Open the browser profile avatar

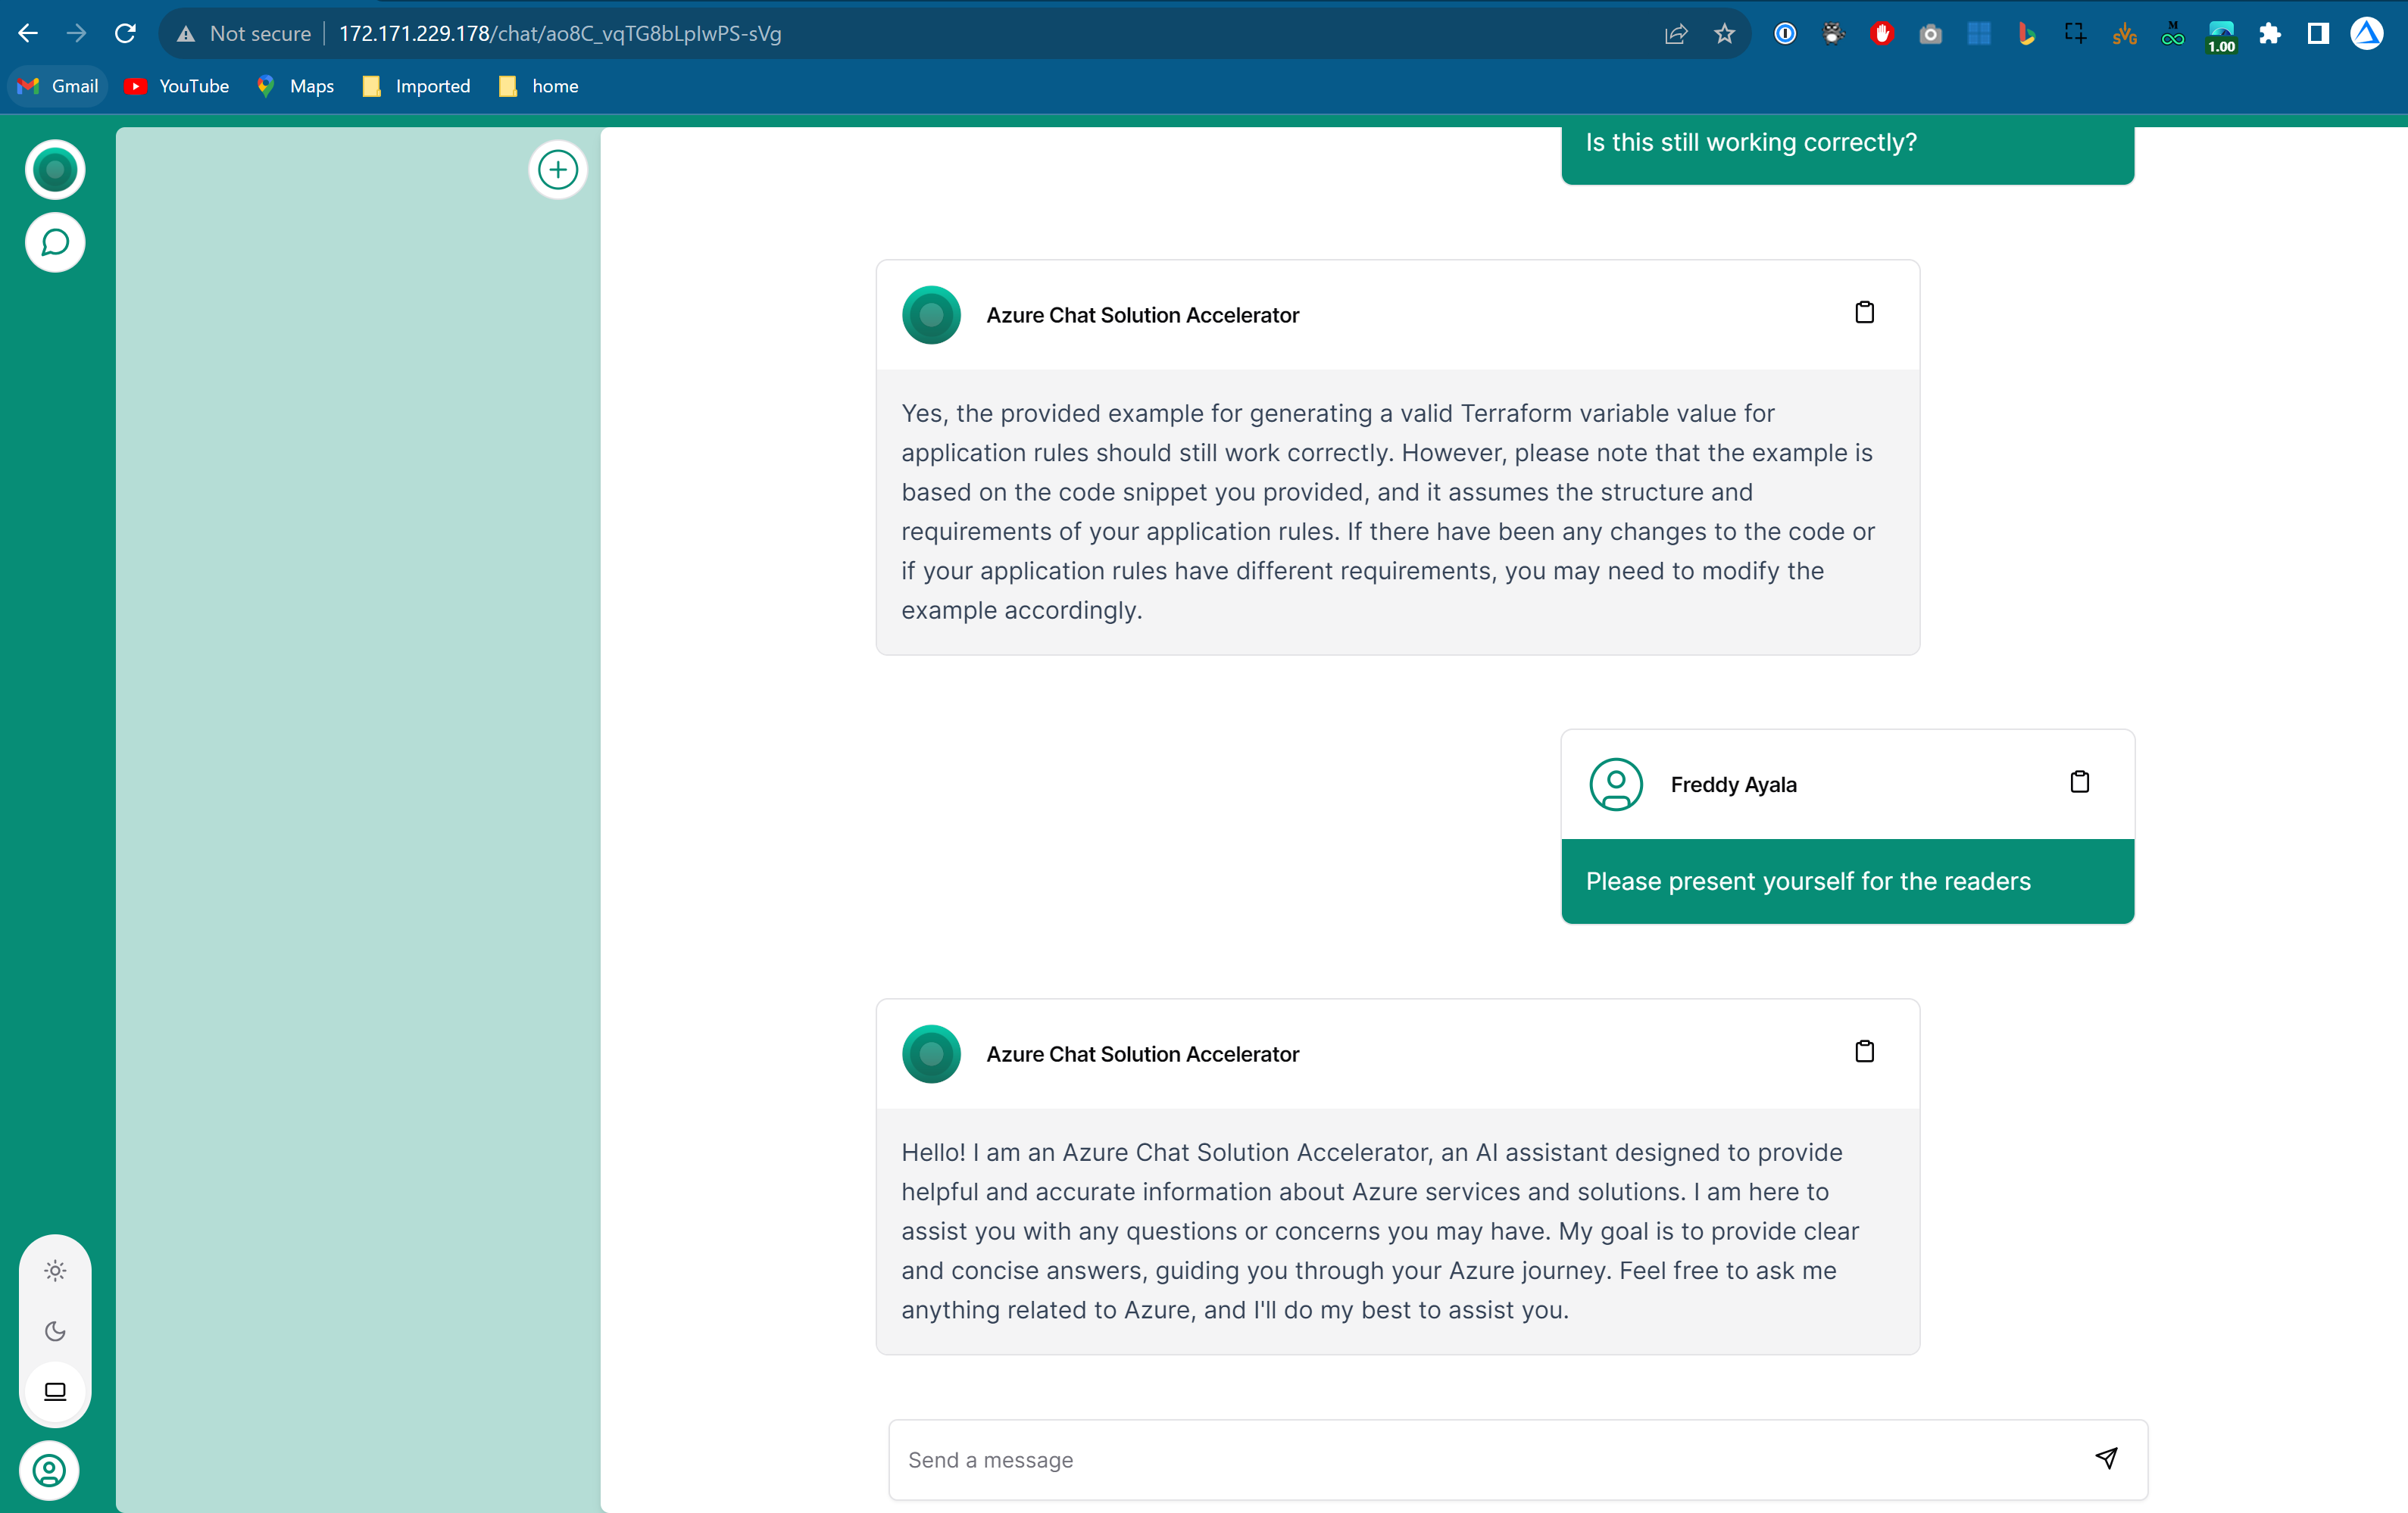coord(2367,34)
